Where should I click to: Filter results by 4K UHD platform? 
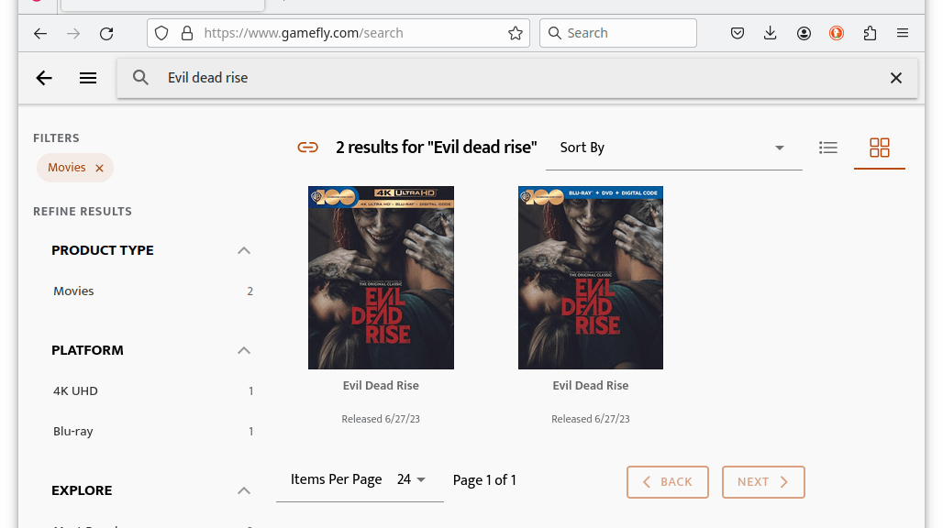pos(153,391)
